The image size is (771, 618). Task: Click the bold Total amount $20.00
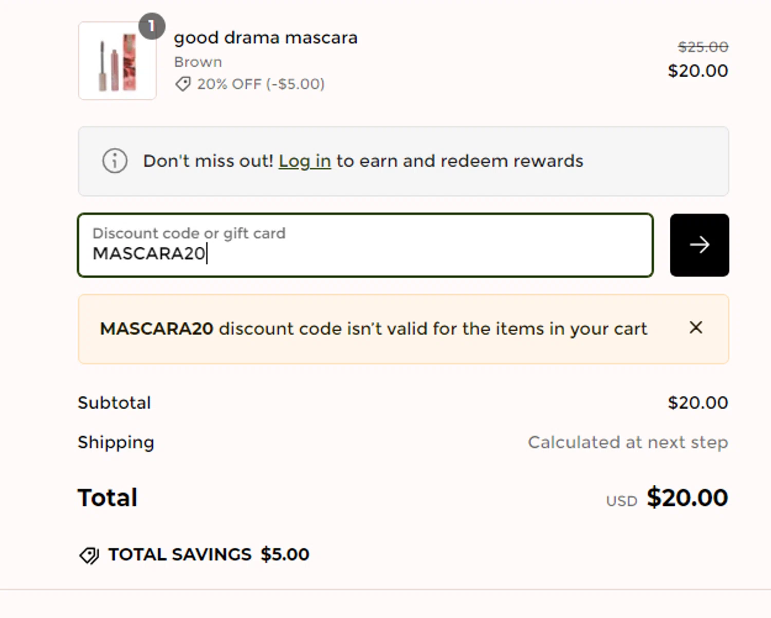pyautogui.click(x=687, y=497)
